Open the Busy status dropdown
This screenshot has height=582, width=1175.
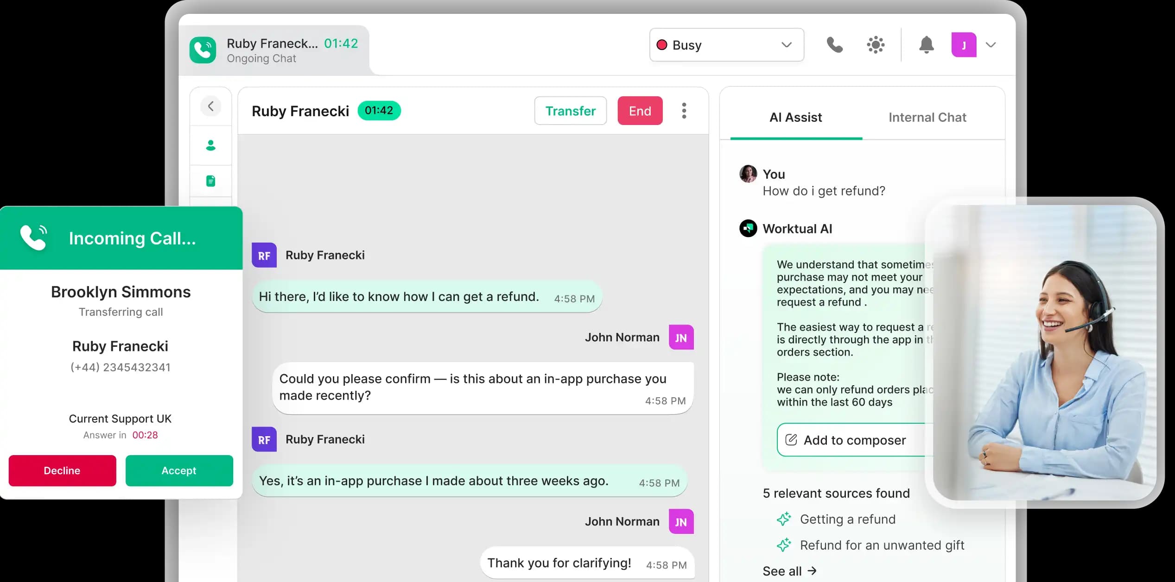pos(726,45)
